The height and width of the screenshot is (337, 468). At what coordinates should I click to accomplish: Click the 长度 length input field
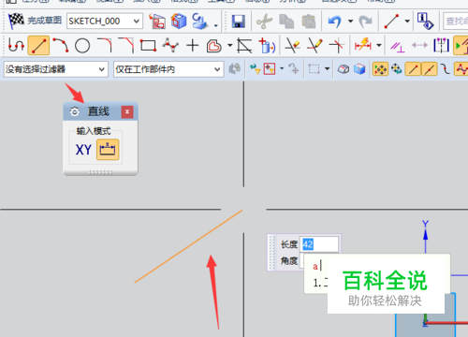point(319,244)
